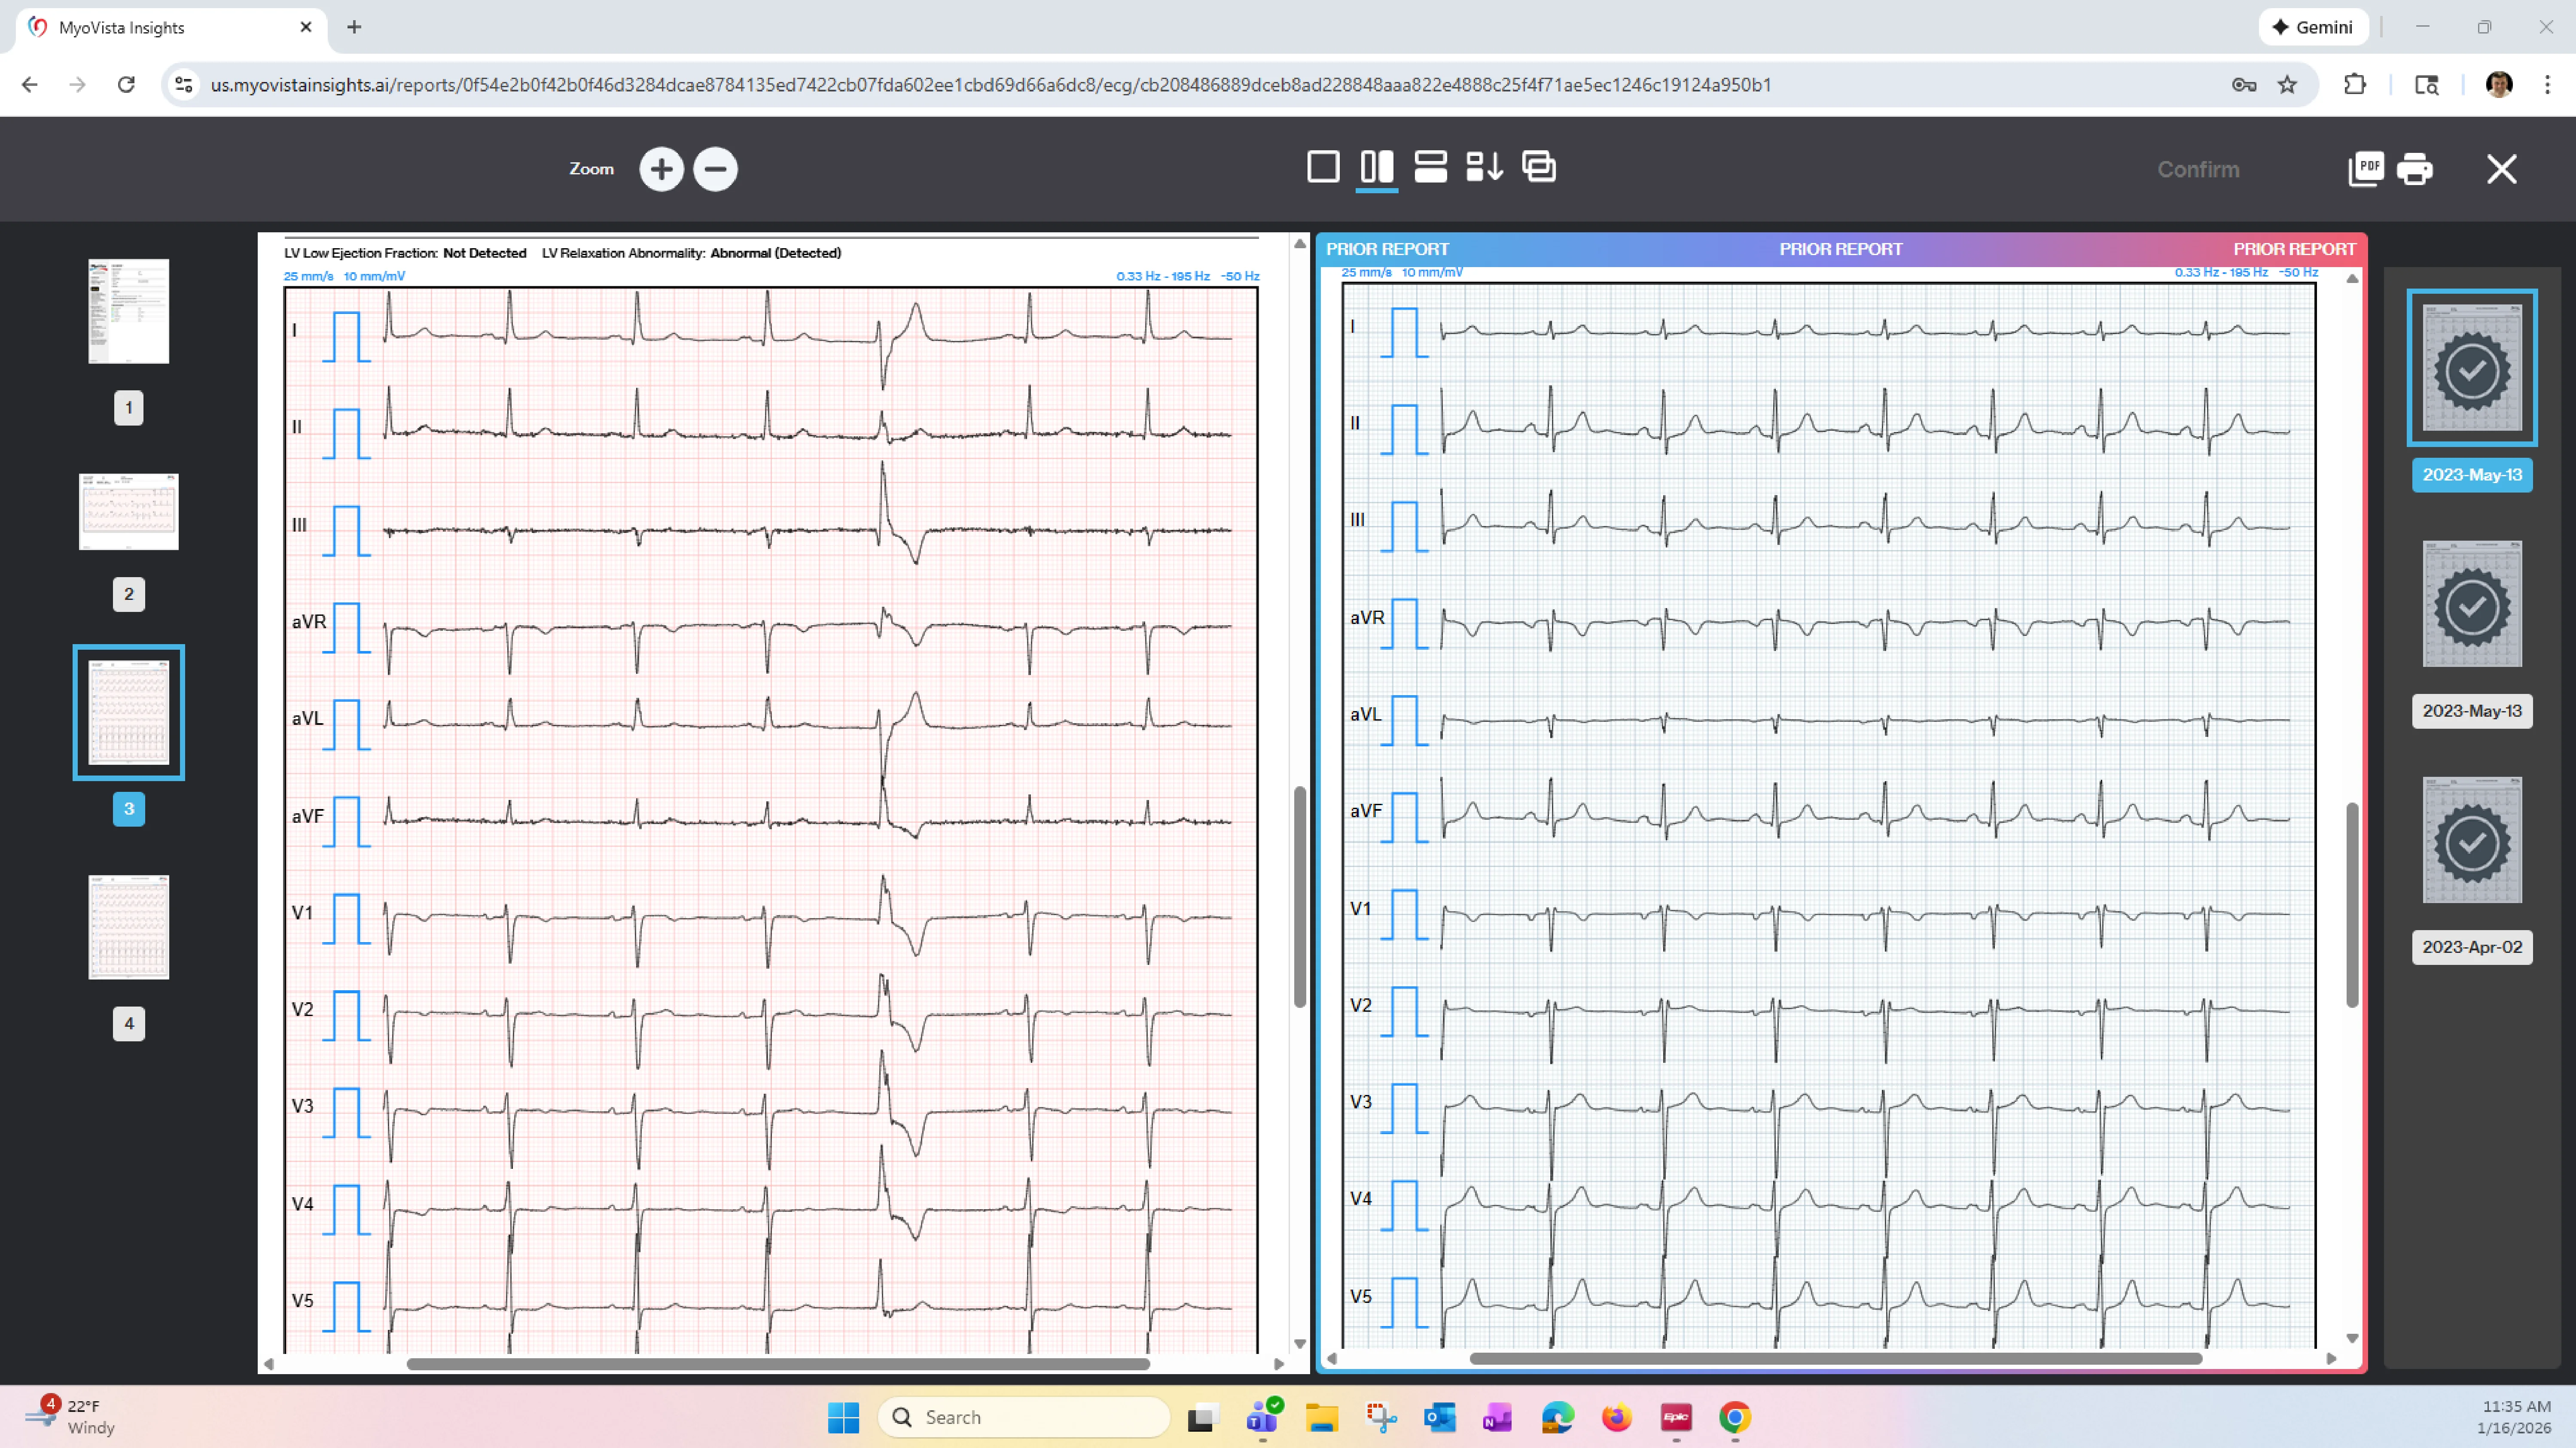
Task: Enable the overlay comparison view
Action: pyautogui.click(x=1538, y=167)
